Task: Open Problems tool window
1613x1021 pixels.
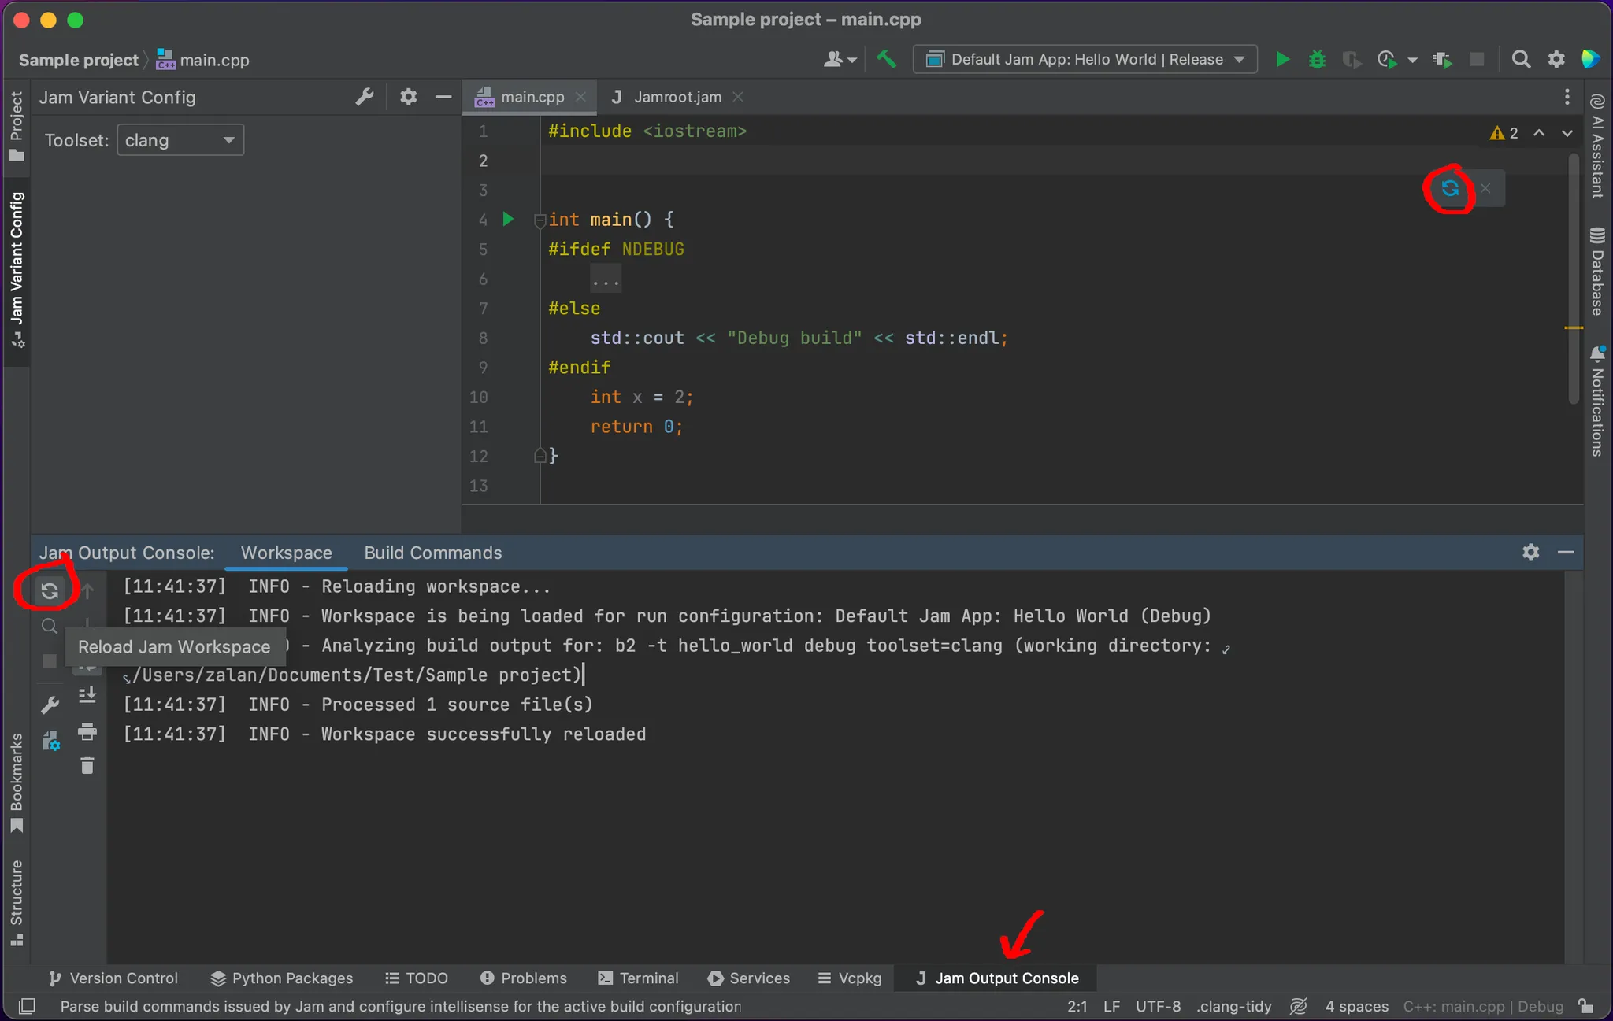Action: (x=524, y=978)
